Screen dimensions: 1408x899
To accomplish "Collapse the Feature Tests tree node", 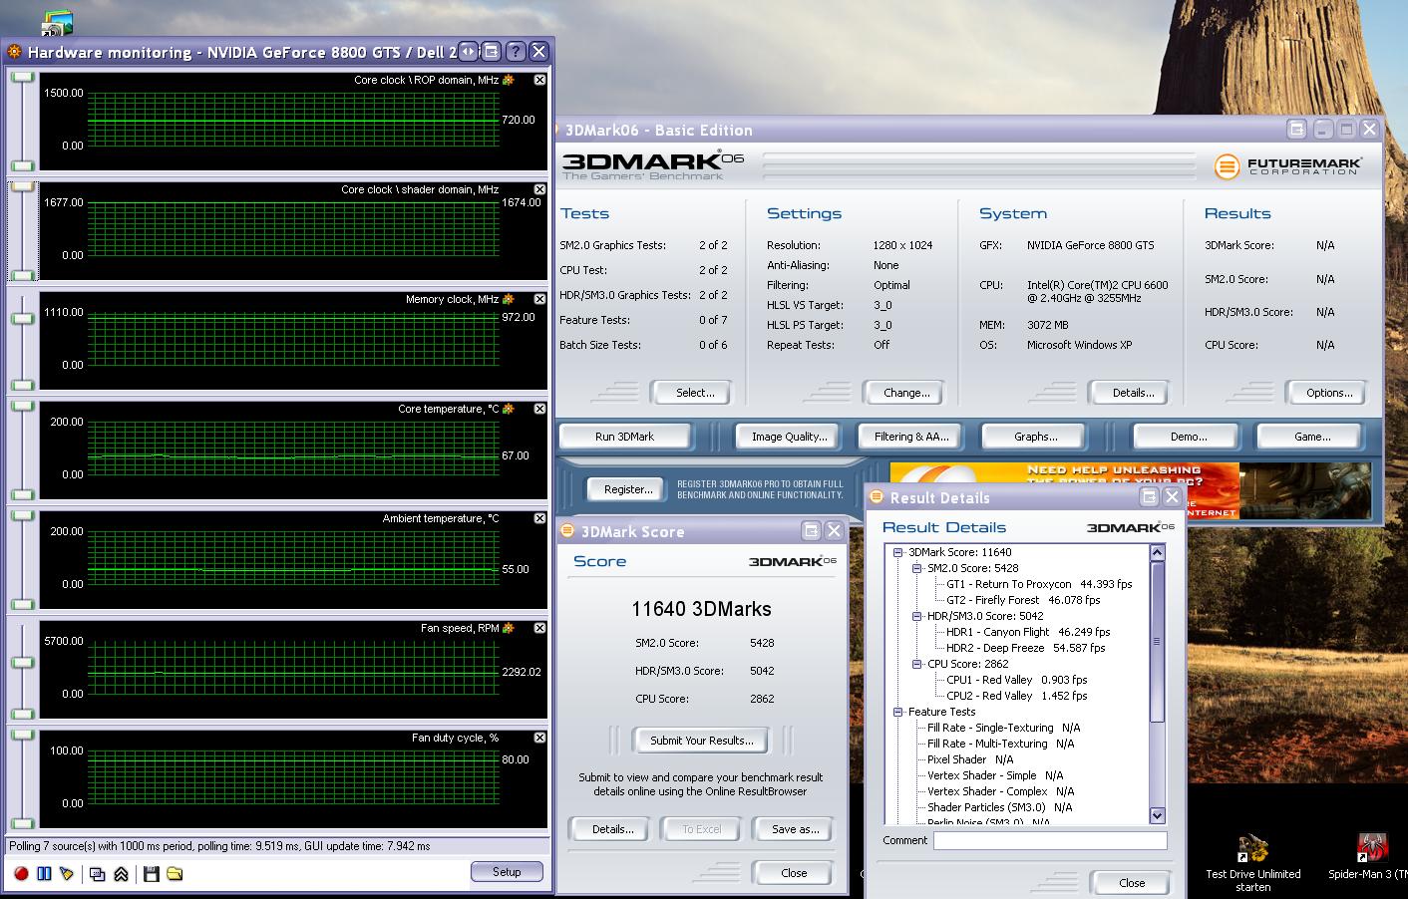I will [x=897, y=712].
